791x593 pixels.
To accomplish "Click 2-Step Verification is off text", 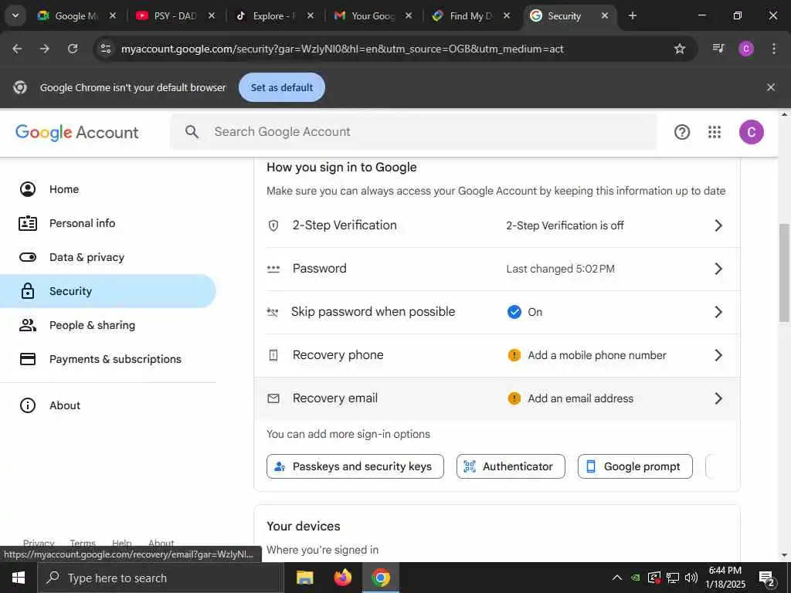I will tap(565, 225).
